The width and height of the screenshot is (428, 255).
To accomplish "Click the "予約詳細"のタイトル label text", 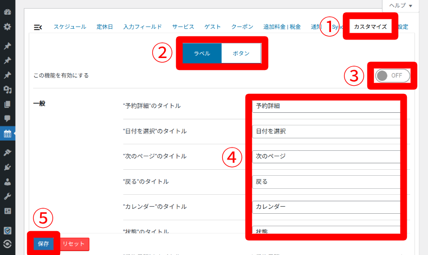I will click(152, 106).
